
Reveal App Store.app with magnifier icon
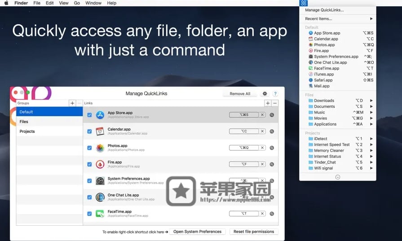(272, 115)
